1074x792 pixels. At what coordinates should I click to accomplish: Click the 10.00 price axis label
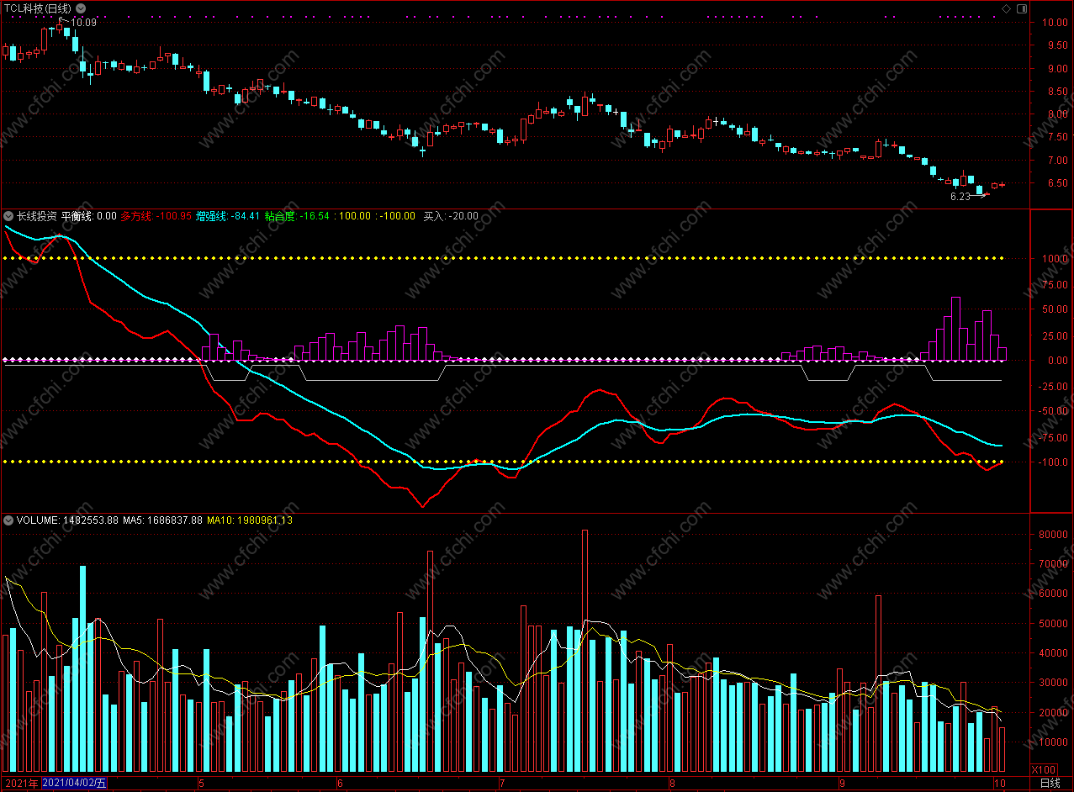(1055, 23)
